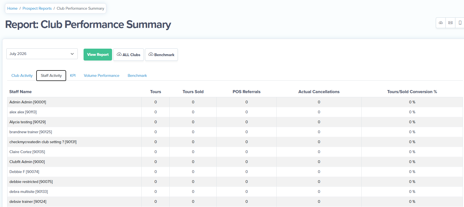
Task: Go to Home via breadcrumb link
Action: 12,8
